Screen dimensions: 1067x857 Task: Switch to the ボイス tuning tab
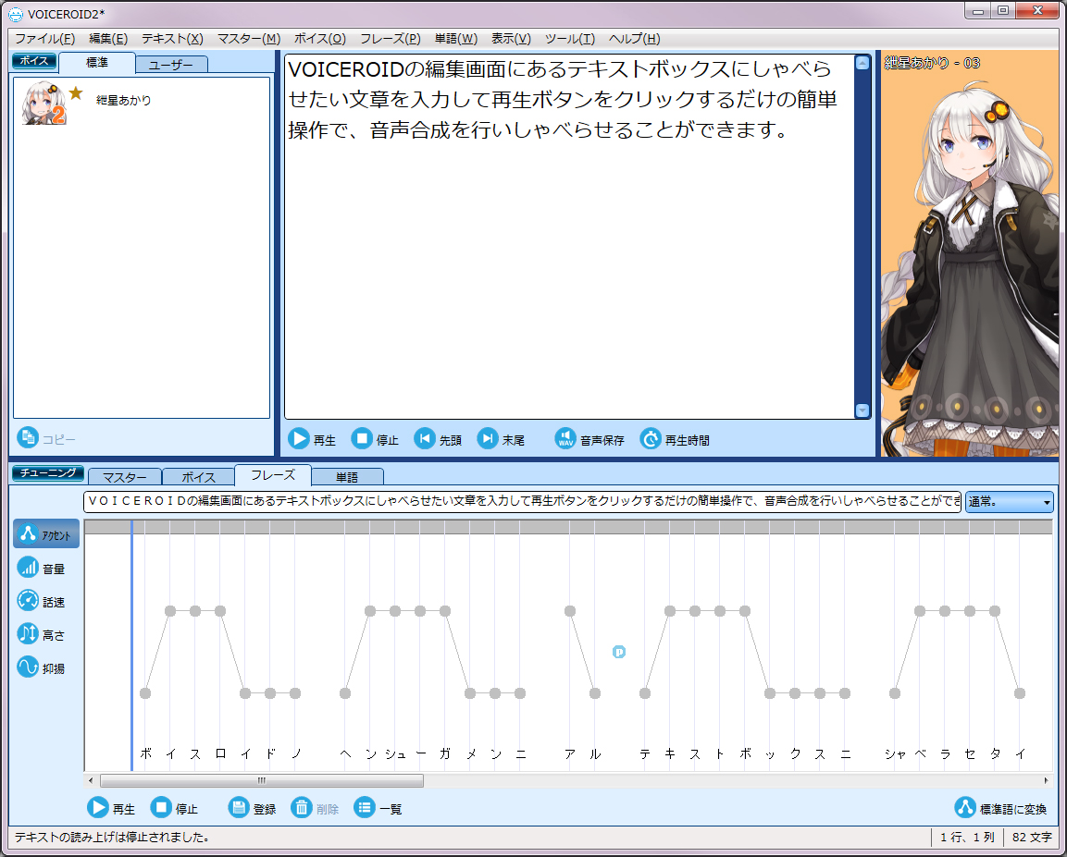tap(198, 477)
